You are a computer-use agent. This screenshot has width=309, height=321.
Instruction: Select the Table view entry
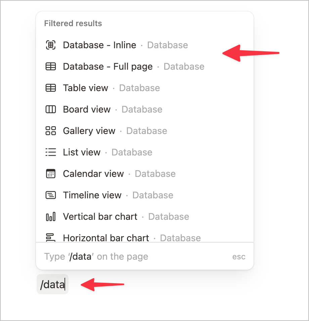tap(86, 88)
